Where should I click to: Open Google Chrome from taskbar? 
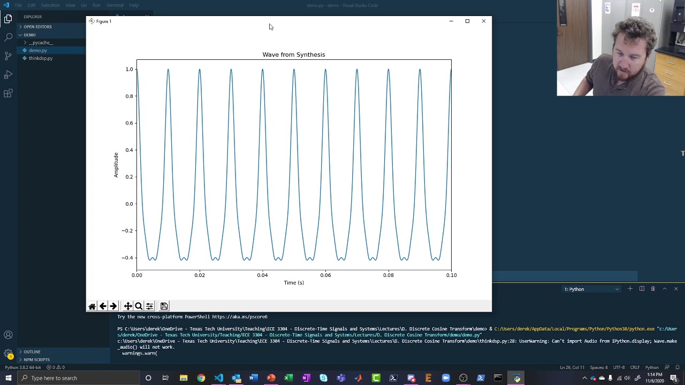[x=201, y=378]
